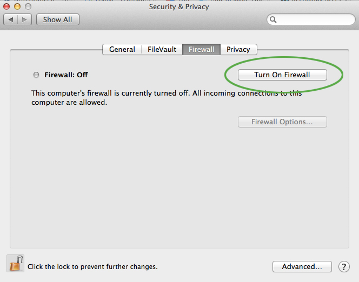The width and height of the screenshot is (359, 282).
Task: Zoom the window with green button
Action: coord(28,6)
